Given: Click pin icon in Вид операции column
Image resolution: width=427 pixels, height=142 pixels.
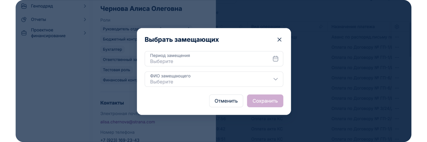Looking at the screenshot, I should (x=321, y=27).
